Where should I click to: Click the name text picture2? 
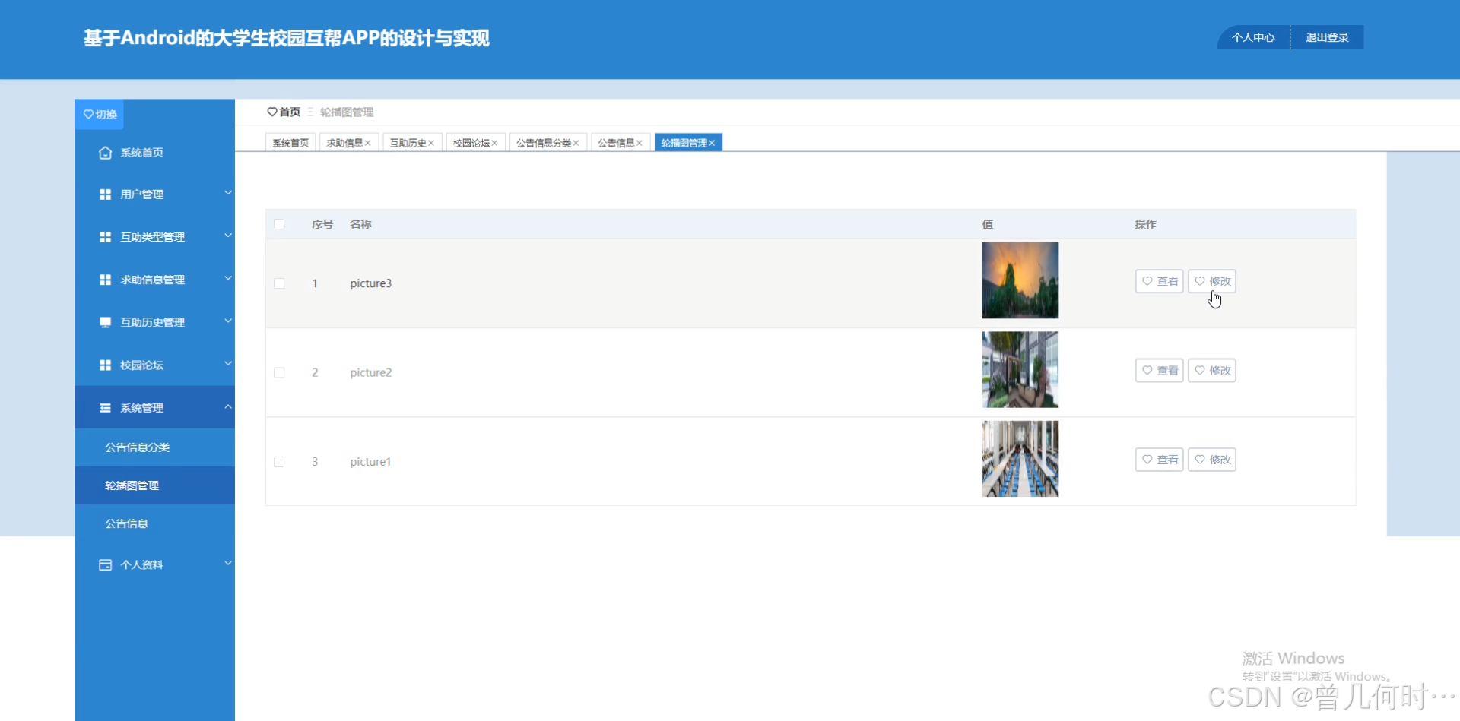tap(370, 372)
